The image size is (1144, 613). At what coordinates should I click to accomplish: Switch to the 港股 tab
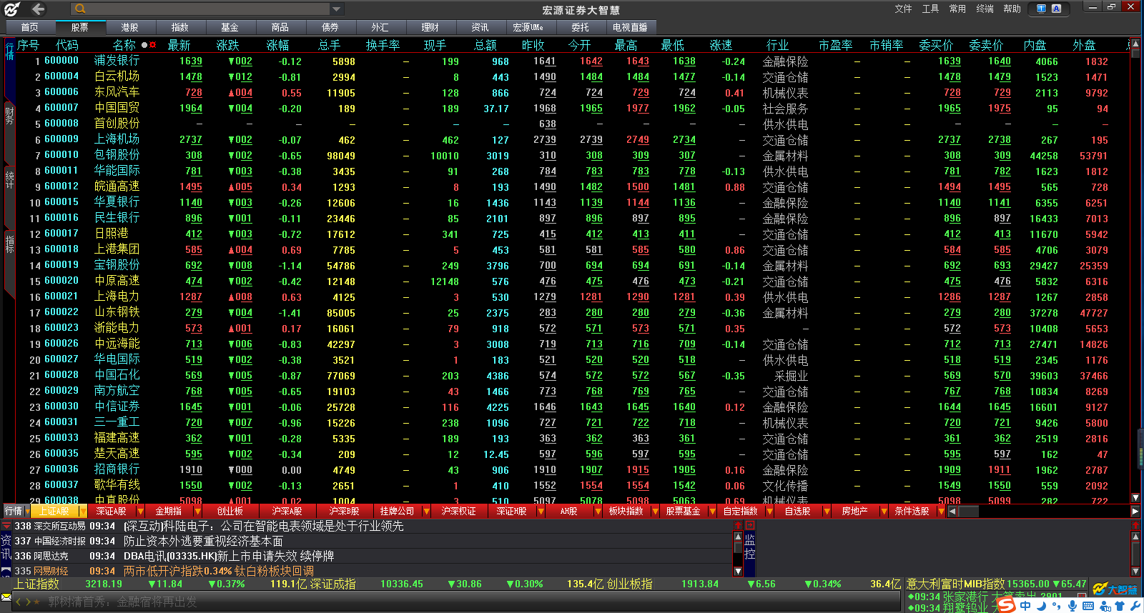tap(129, 27)
